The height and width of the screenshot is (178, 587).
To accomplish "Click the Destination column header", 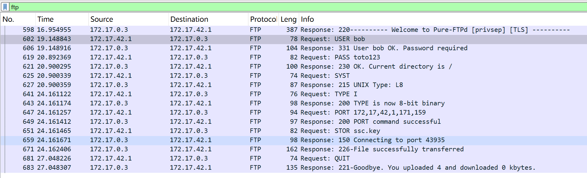I will coord(208,19).
